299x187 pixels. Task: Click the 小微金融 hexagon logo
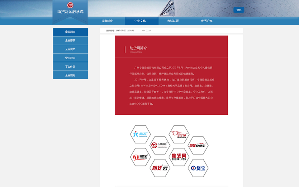click(x=159, y=146)
